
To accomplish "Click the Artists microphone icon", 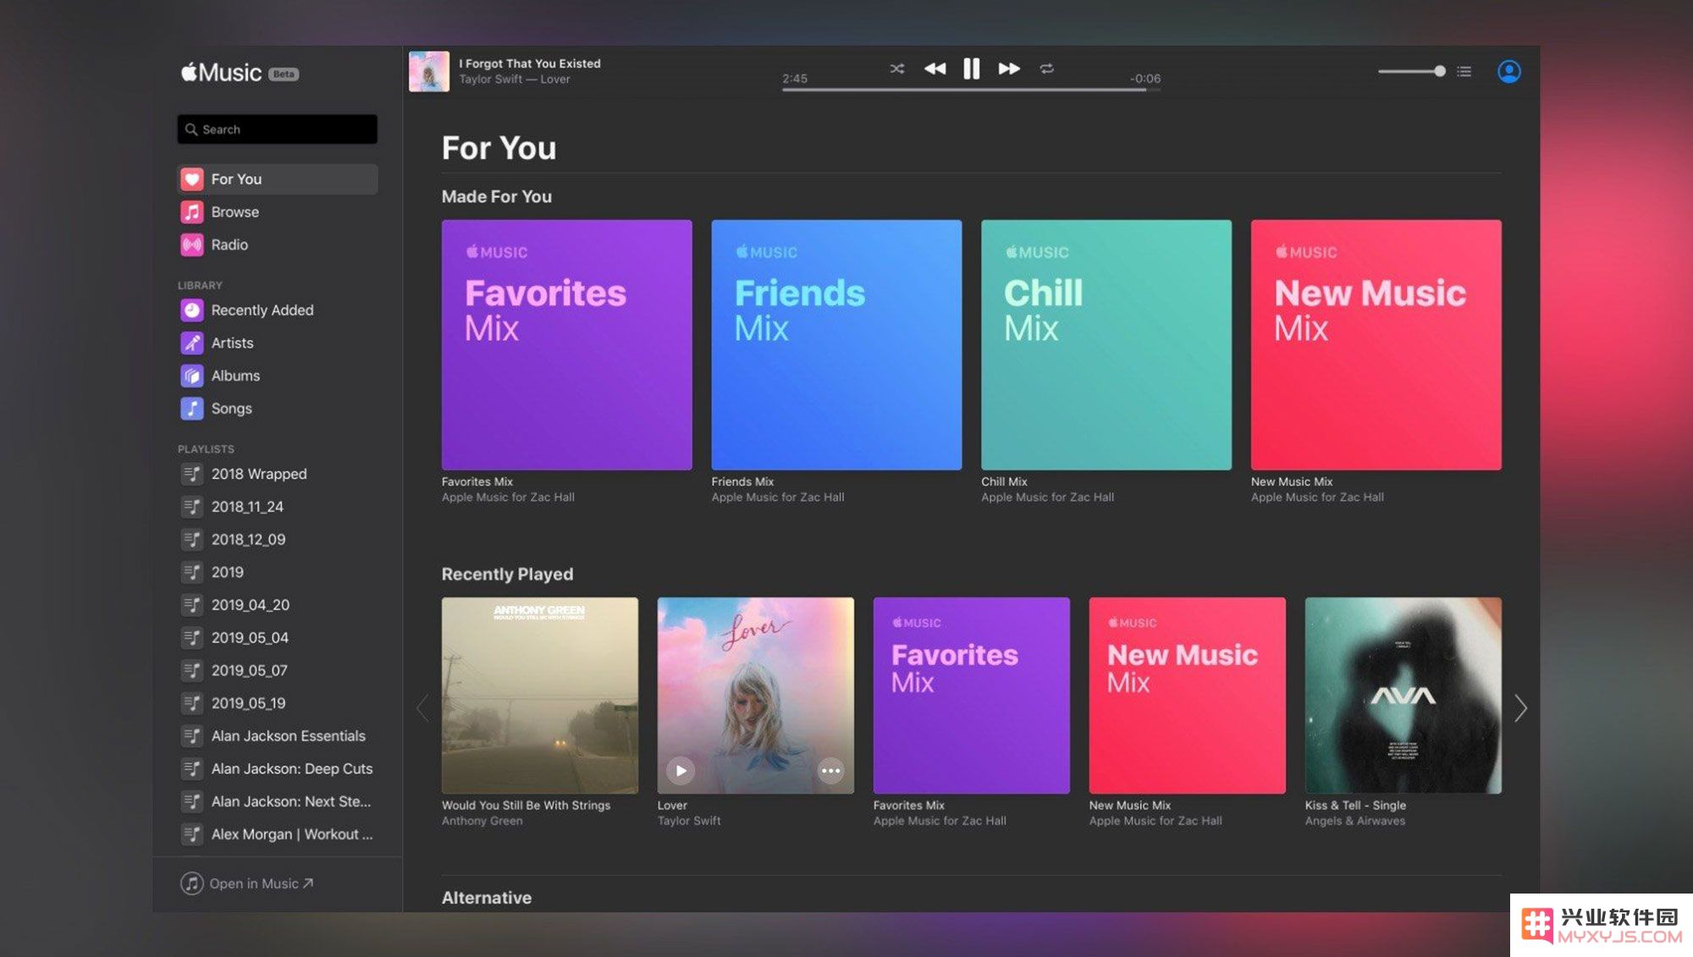I will [x=192, y=343].
